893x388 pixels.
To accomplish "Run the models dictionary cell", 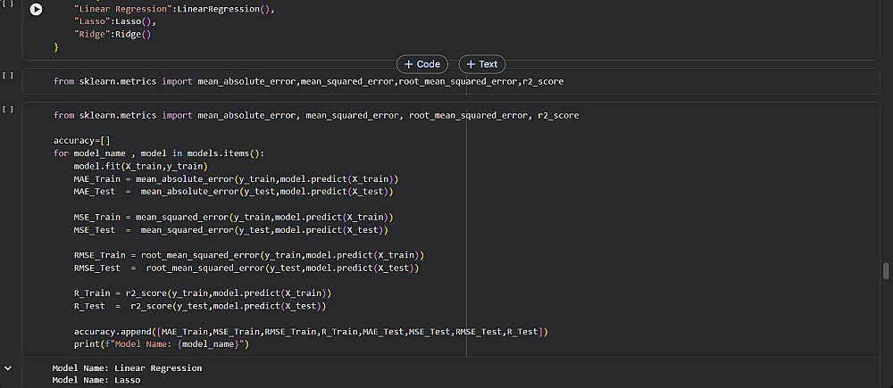I will (36, 10).
